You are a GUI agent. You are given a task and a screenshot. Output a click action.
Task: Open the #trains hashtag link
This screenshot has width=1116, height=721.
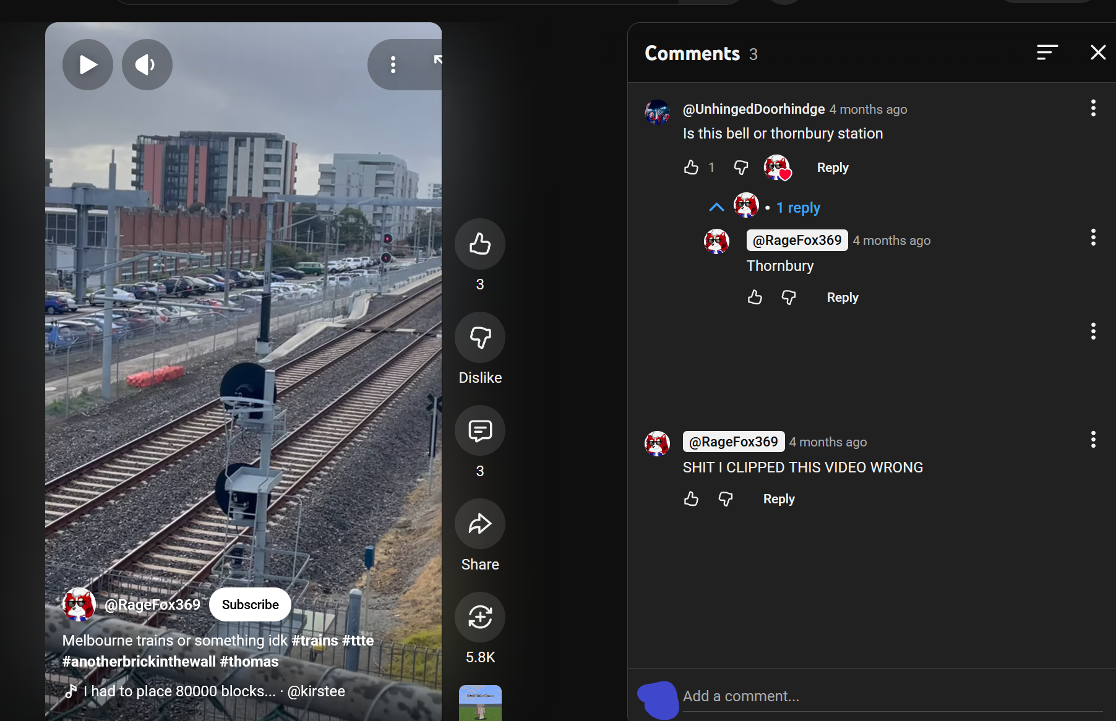(x=314, y=641)
